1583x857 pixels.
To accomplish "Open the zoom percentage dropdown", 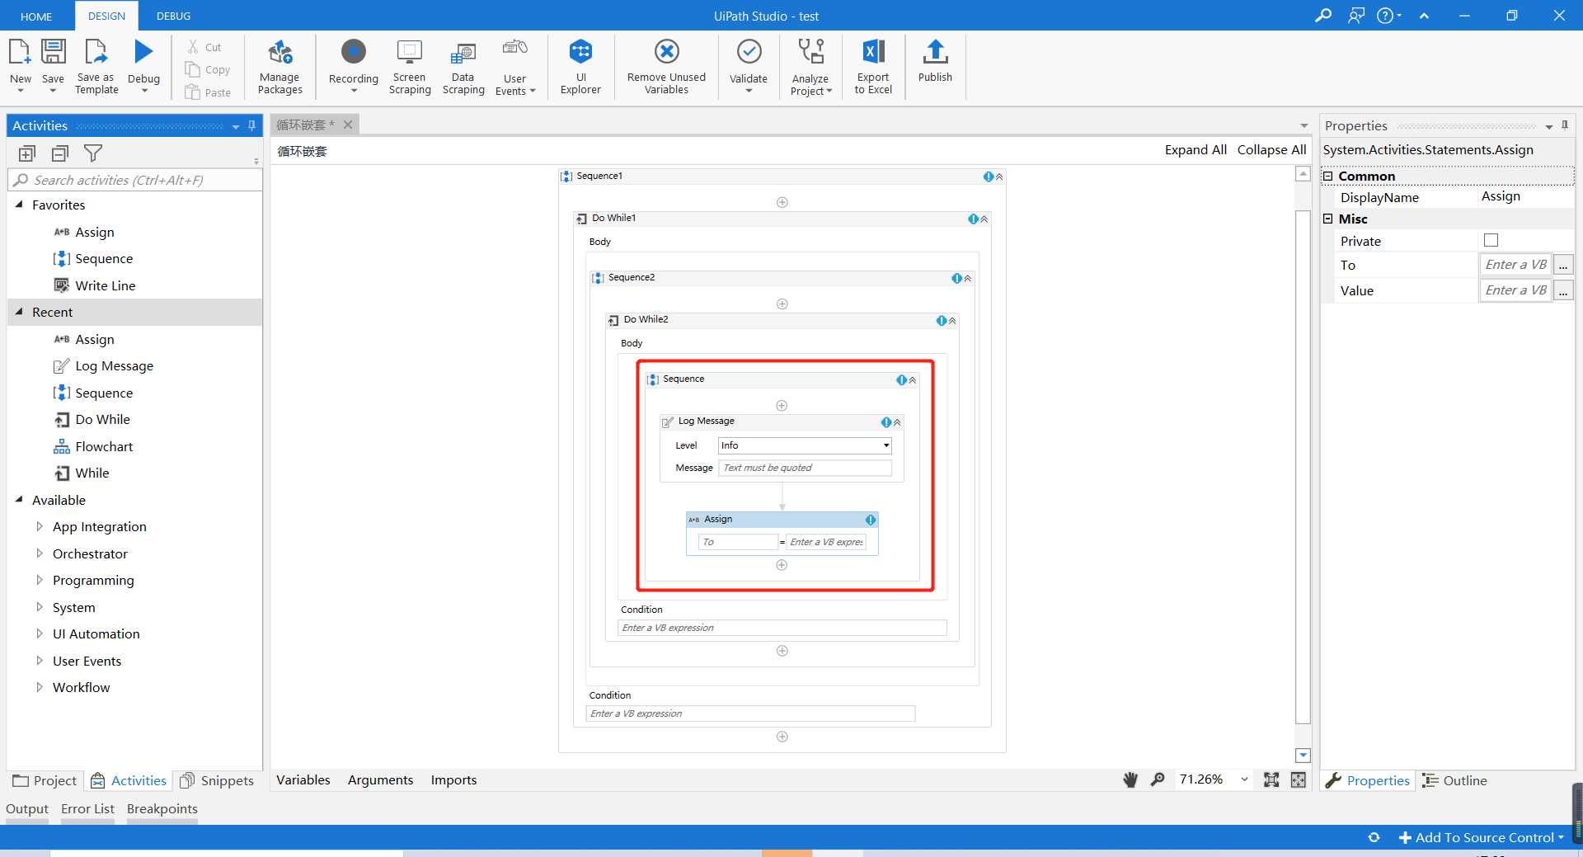I will [1244, 779].
